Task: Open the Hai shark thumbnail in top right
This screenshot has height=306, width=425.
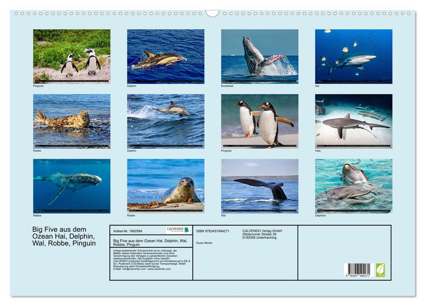Action: pyautogui.click(x=354, y=56)
